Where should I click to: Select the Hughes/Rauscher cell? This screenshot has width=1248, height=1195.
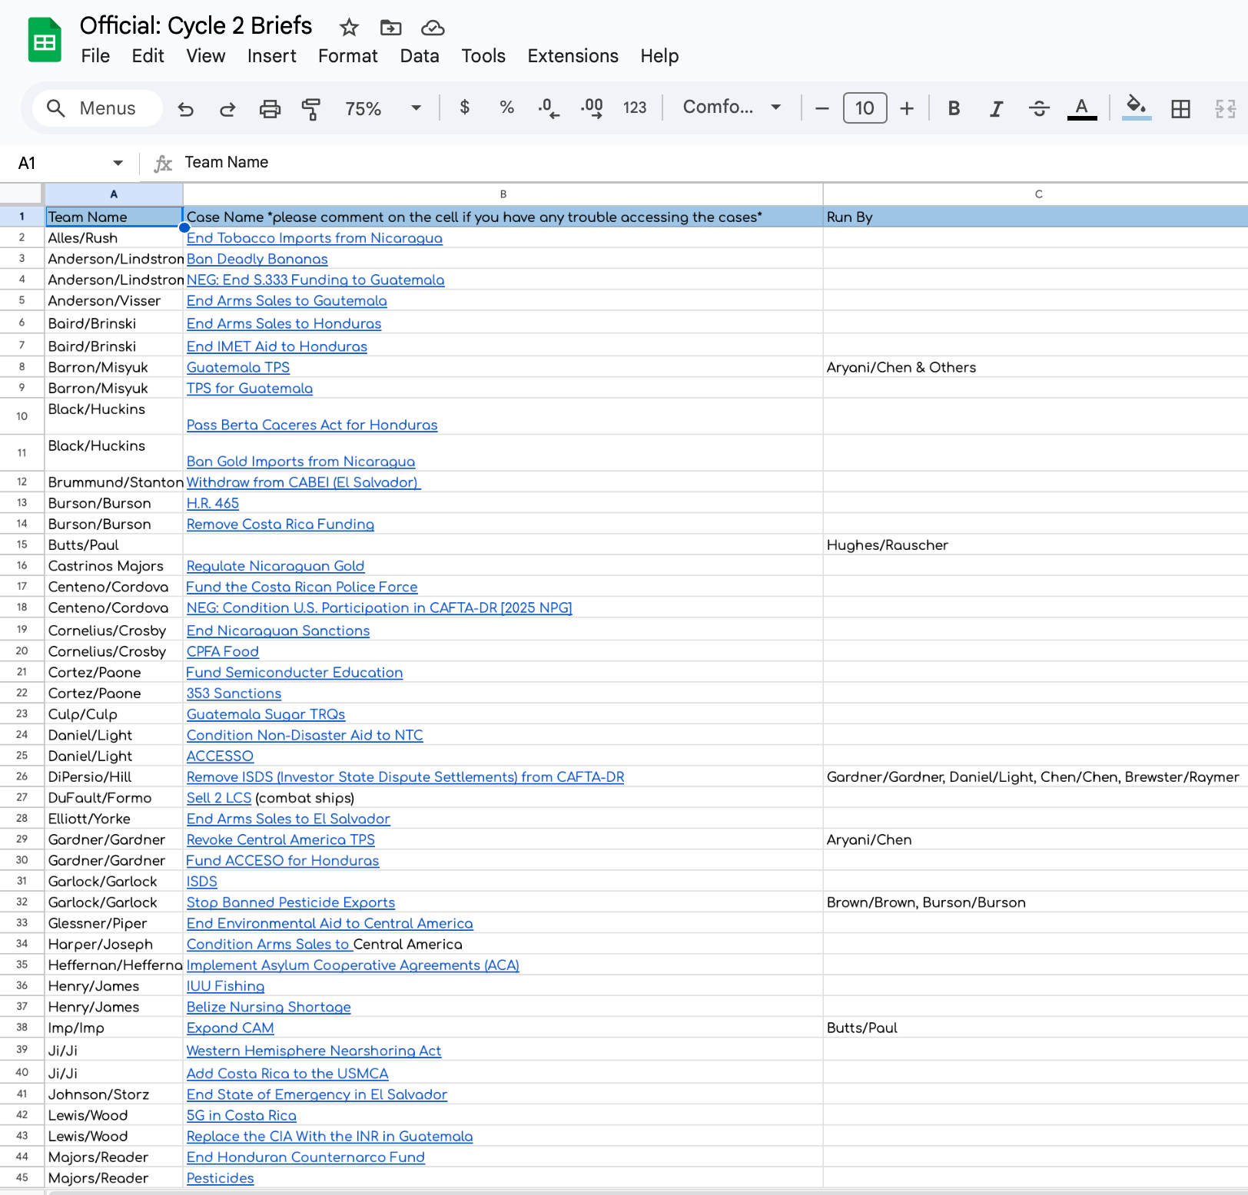pos(1035,545)
